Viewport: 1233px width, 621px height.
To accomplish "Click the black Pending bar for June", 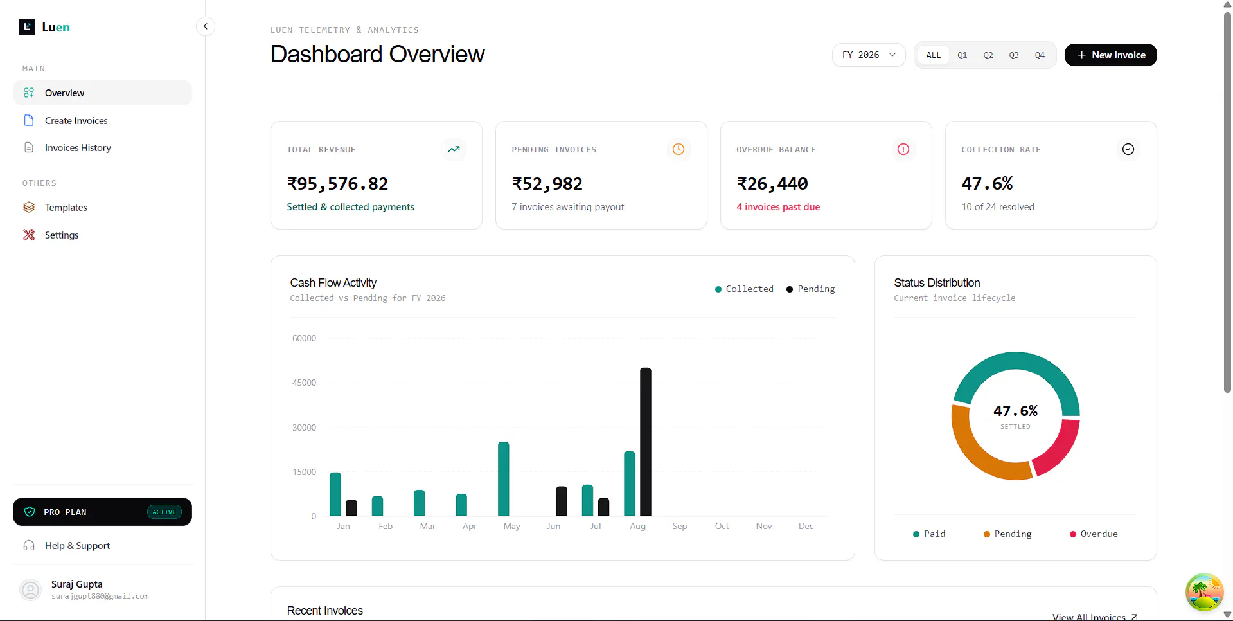I will coord(562,501).
